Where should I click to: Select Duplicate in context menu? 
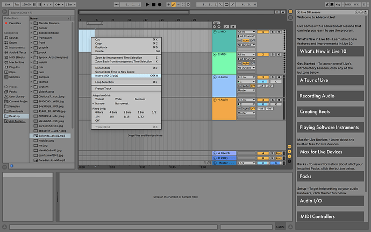pyautogui.click(x=126, y=47)
